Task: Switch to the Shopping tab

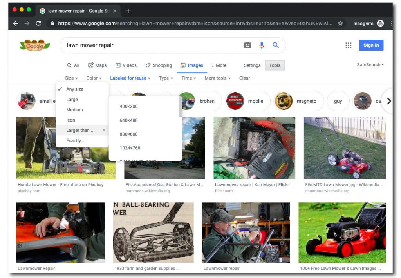Action: 159,65
